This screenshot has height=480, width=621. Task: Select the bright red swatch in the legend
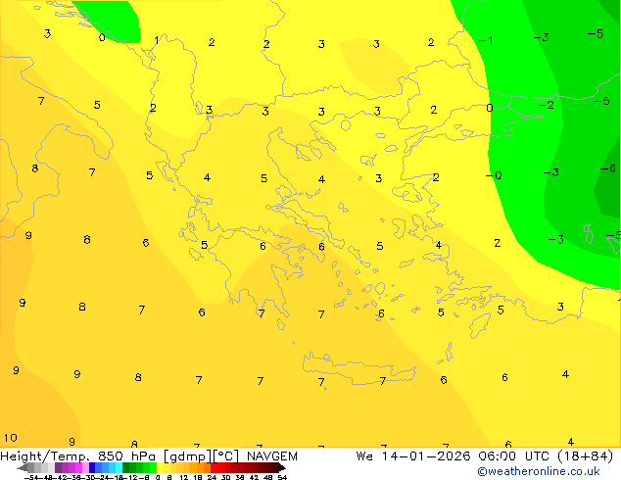(214, 467)
